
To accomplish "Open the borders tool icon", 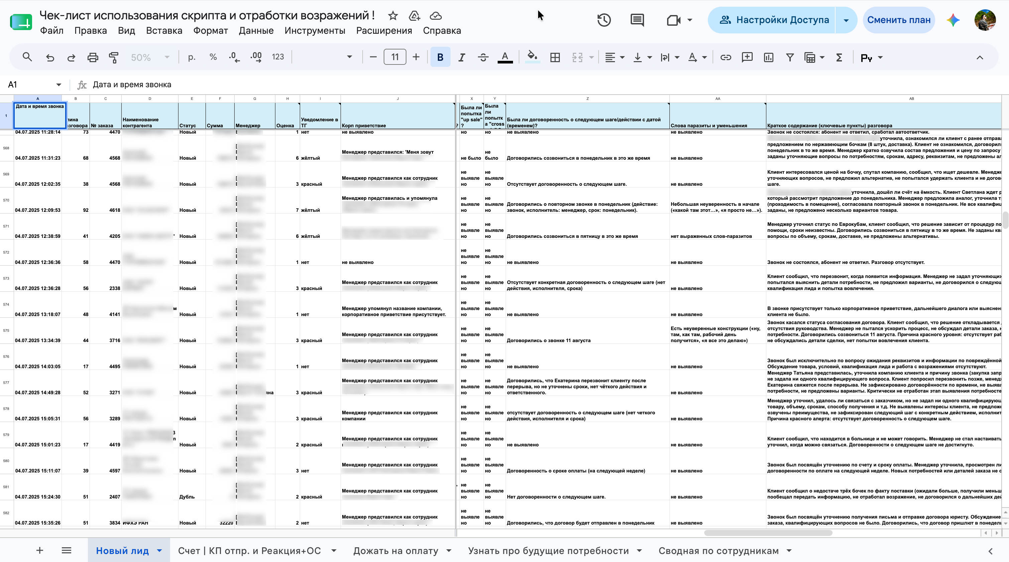I will [555, 57].
